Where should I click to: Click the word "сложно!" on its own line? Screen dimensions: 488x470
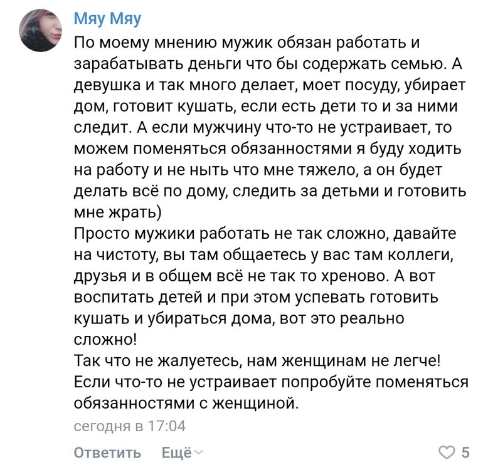click(x=103, y=340)
